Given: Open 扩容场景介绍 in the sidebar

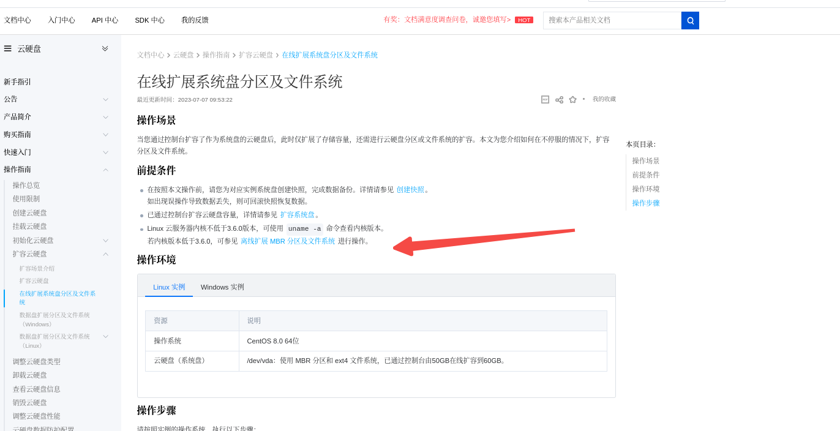Looking at the screenshot, I should point(37,269).
